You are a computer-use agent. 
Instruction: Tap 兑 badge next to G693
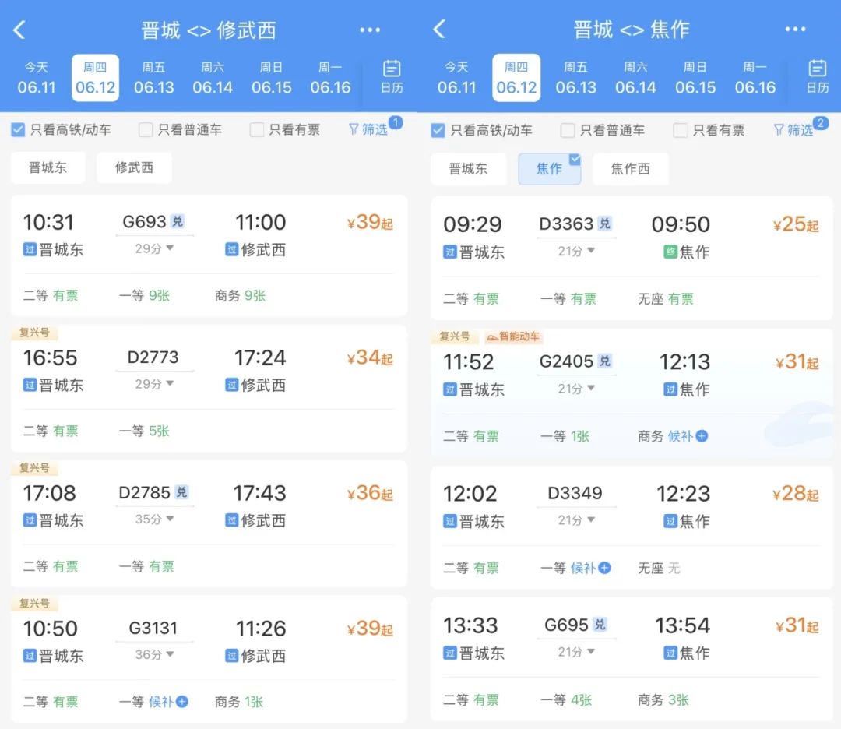tap(178, 221)
